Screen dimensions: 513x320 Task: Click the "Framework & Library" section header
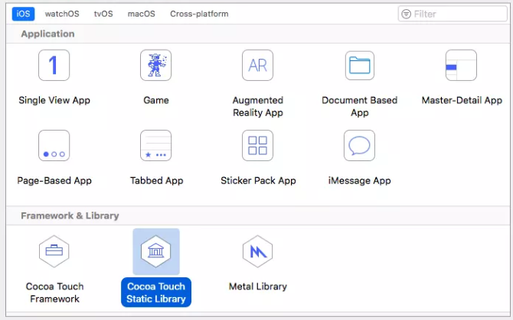[x=70, y=215]
